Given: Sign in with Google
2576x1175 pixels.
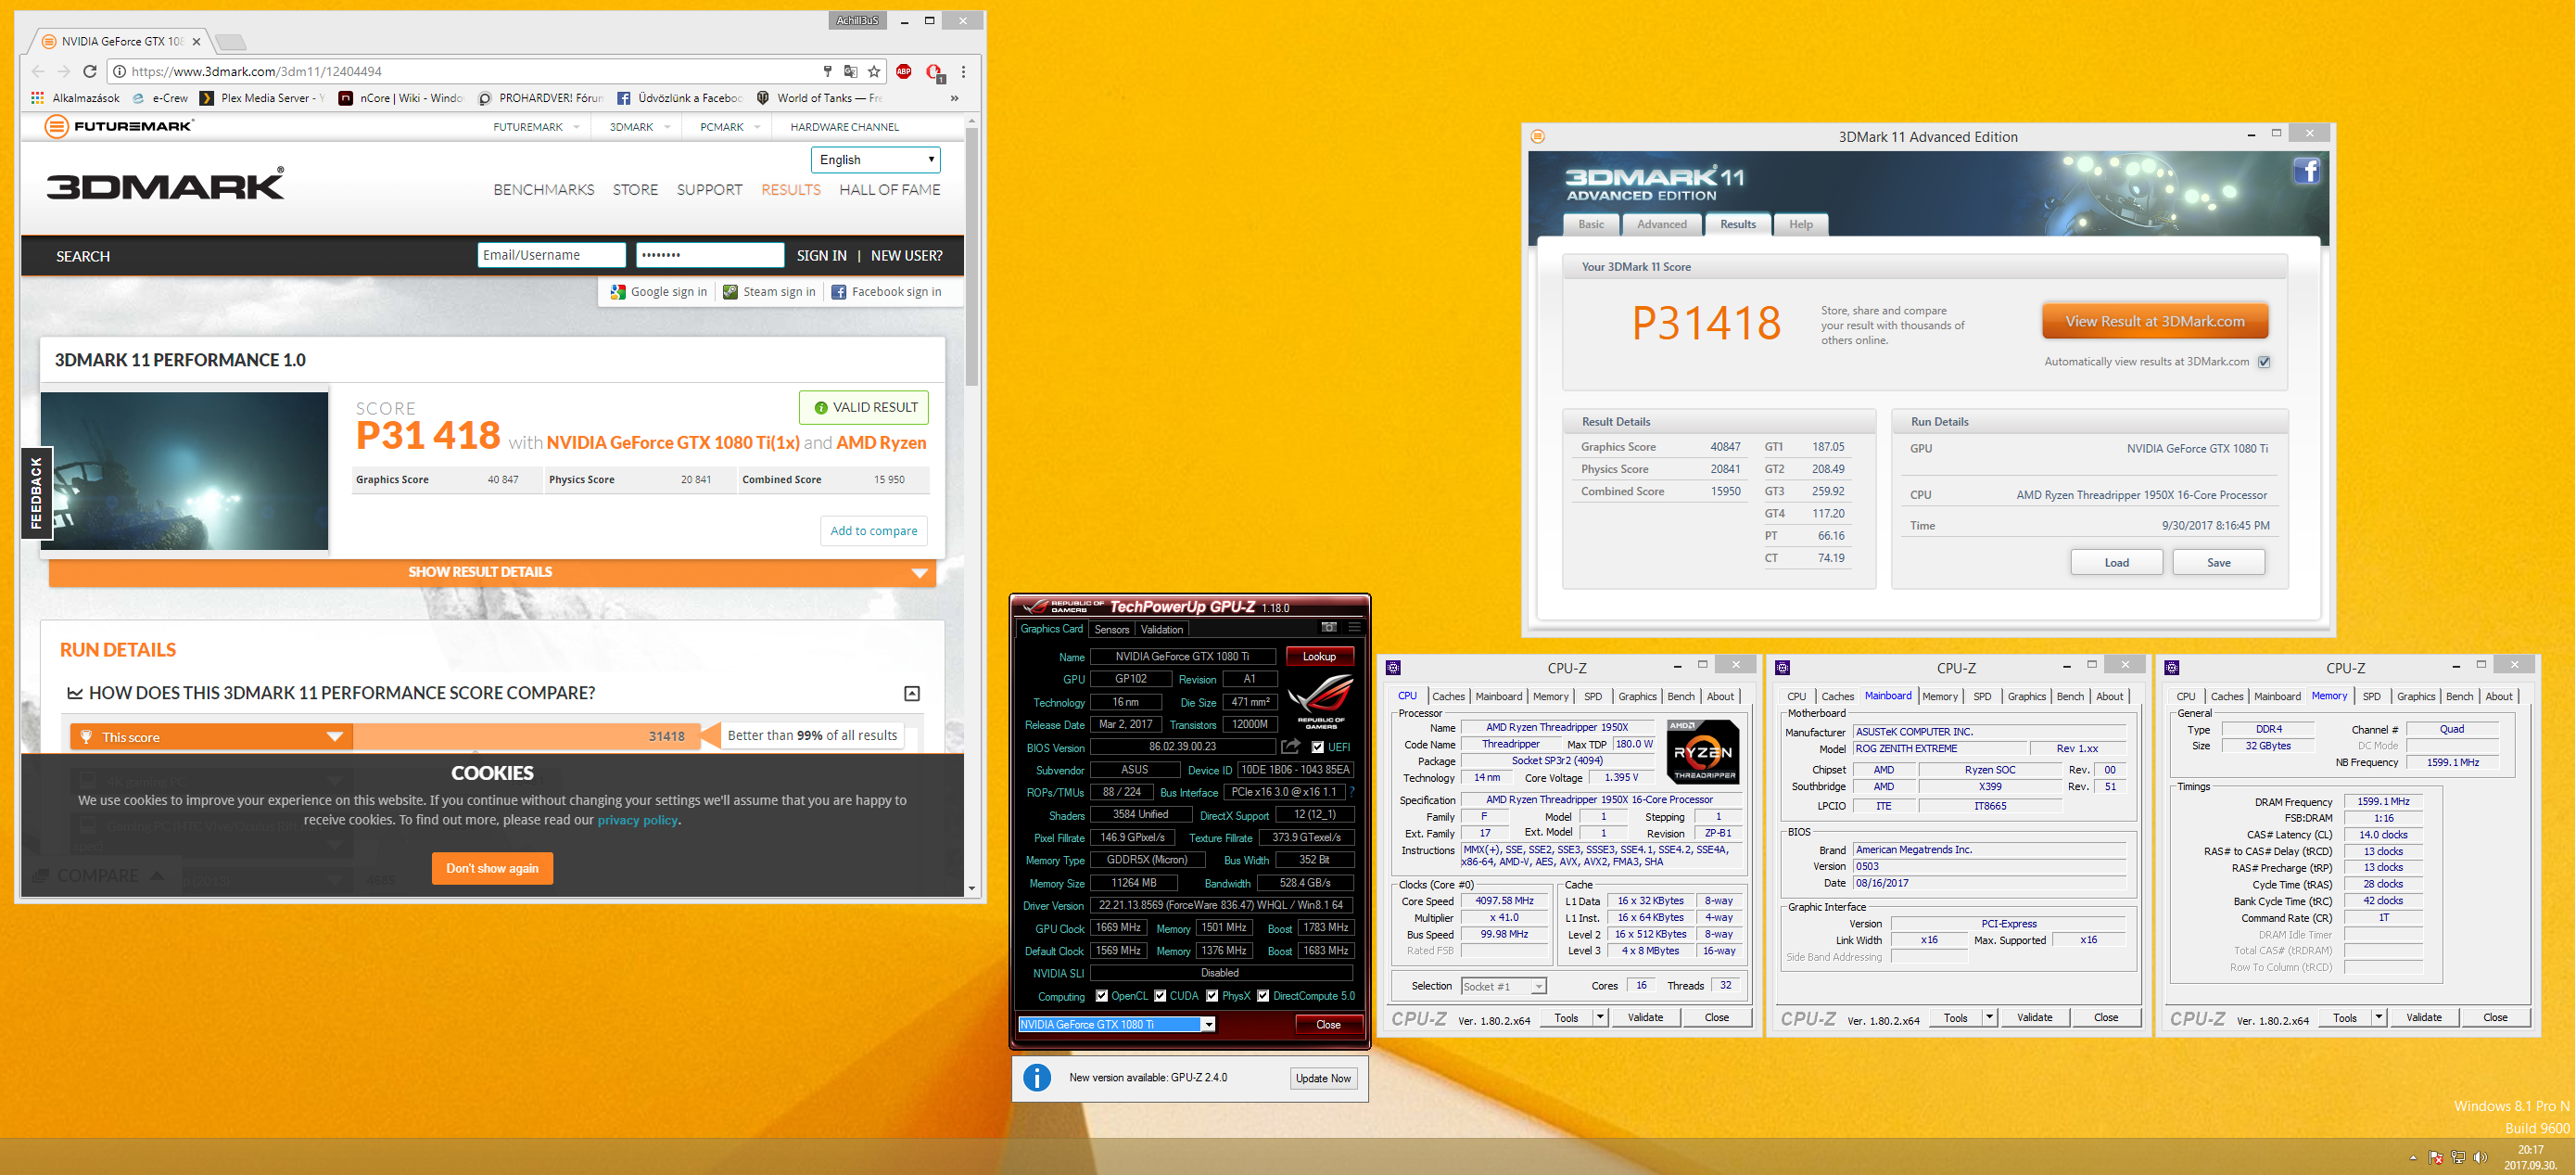Looking at the screenshot, I should [x=658, y=292].
